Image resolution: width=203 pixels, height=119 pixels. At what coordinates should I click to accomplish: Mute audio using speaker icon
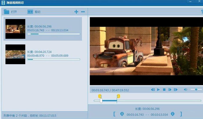tap(186, 89)
